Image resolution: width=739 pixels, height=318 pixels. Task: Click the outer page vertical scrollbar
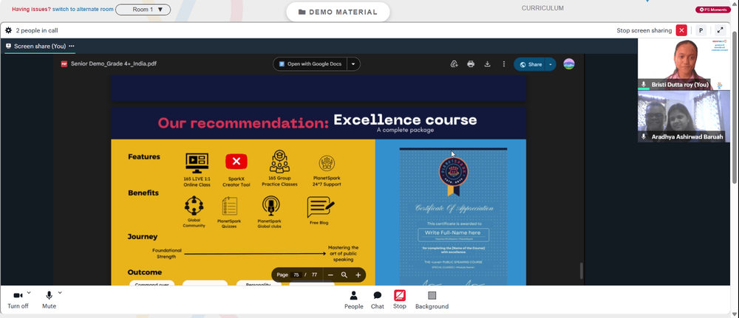pos(735,108)
